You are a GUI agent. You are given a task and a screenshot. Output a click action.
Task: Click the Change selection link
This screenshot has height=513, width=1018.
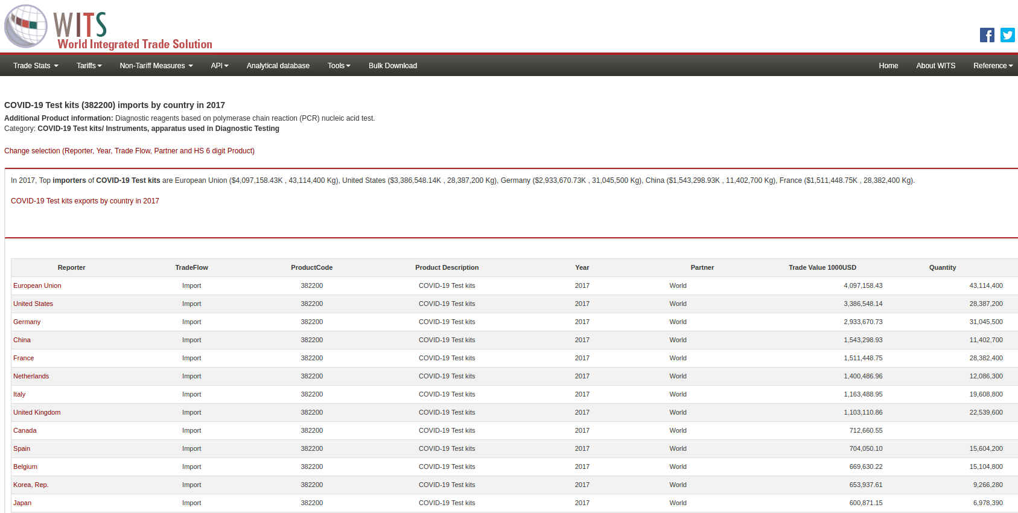click(129, 151)
